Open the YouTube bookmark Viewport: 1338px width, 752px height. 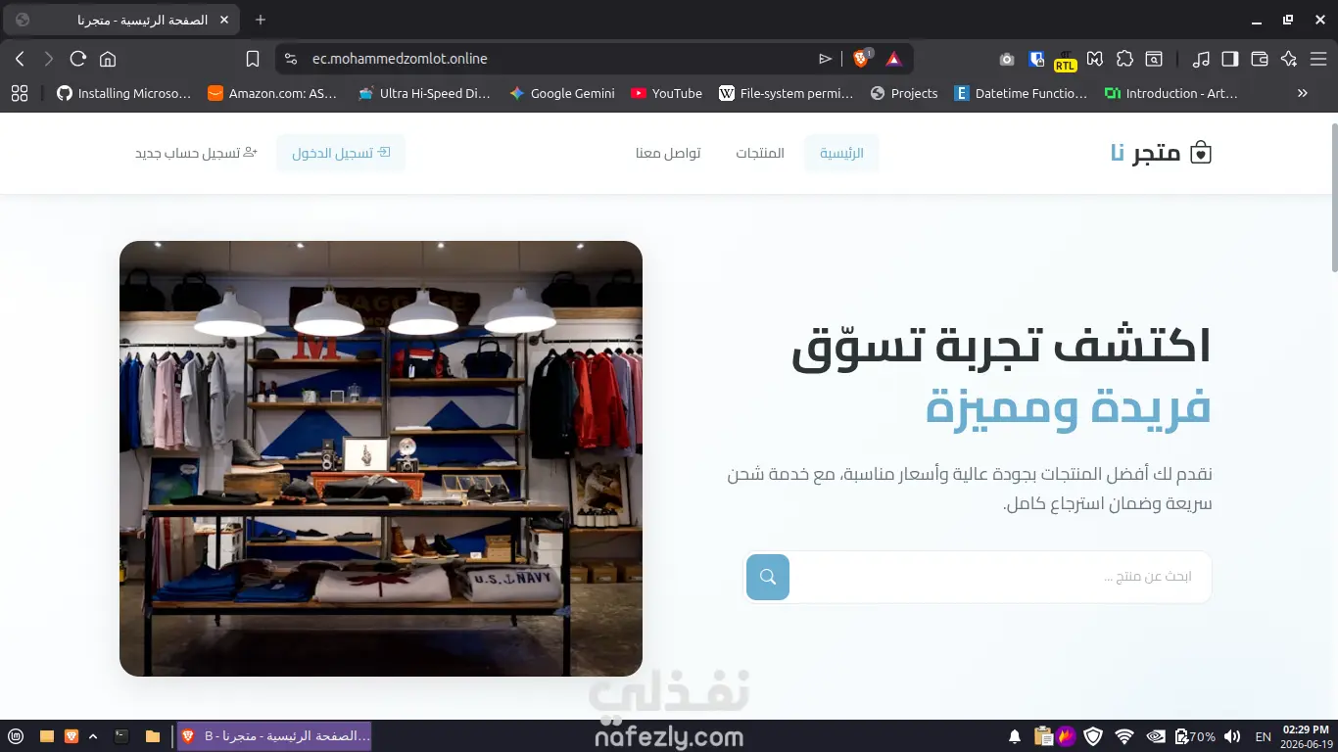pos(666,93)
